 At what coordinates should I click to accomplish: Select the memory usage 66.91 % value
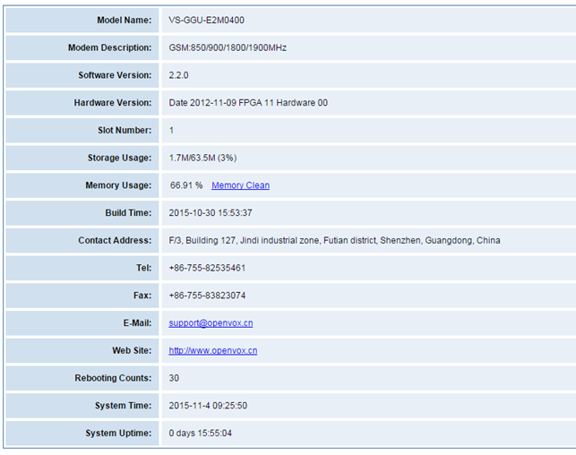[x=186, y=185]
